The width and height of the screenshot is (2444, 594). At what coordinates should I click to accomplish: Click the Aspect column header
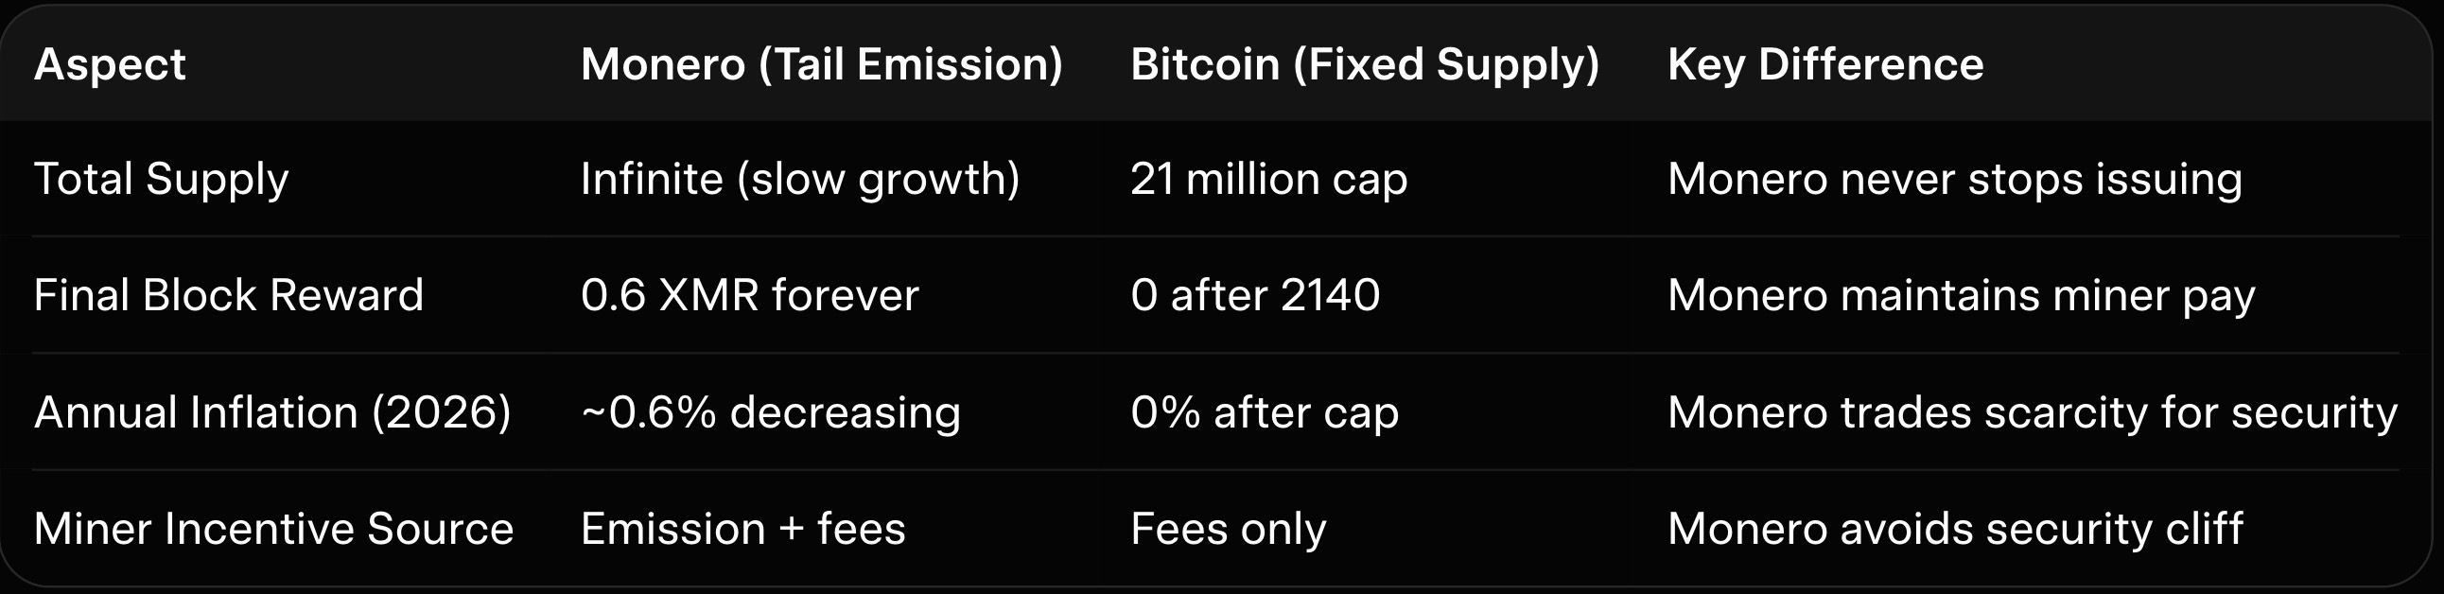click(110, 64)
